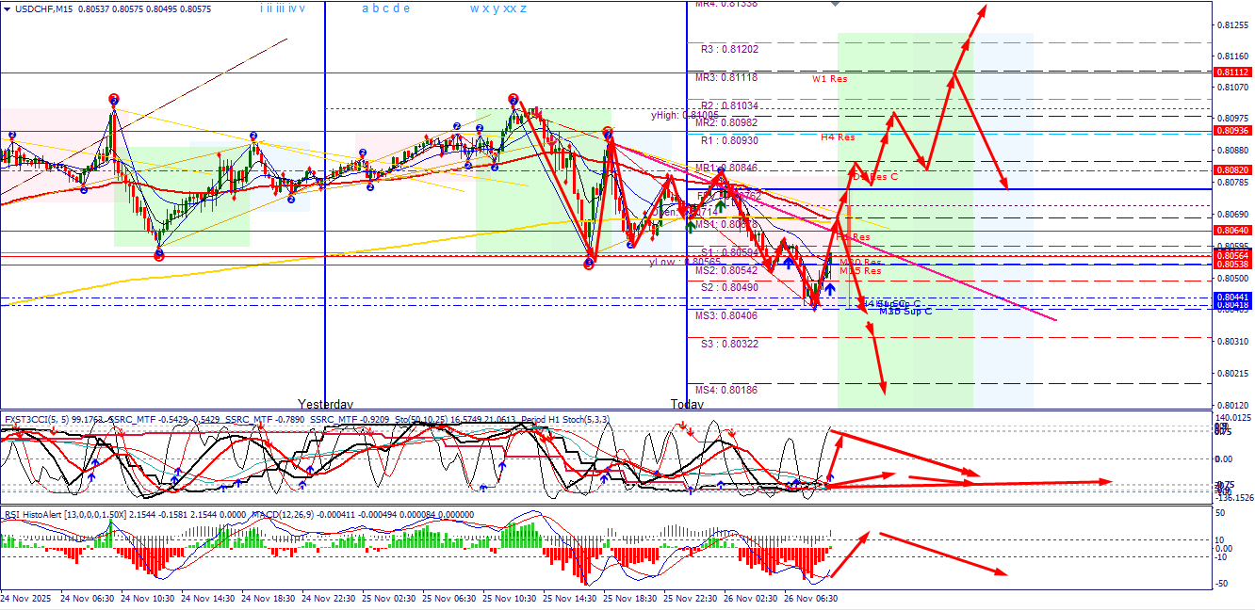1255x611 pixels.
Task: Click the 'MACD(12,26,9)' indicator label
Action: 281,515
